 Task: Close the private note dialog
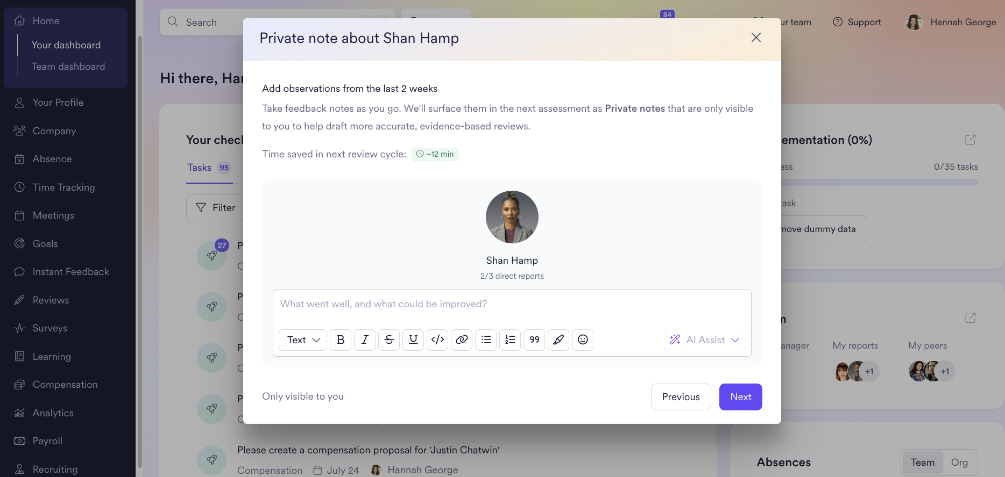[x=756, y=38]
